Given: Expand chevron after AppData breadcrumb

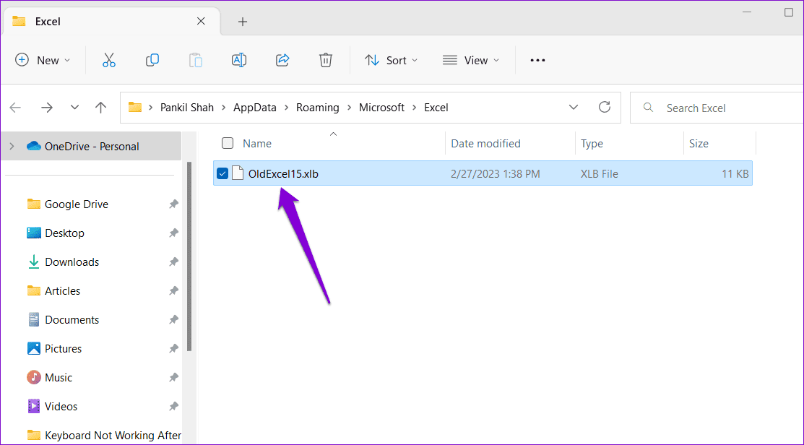Looking at the screenshot, I should point(286,108).
